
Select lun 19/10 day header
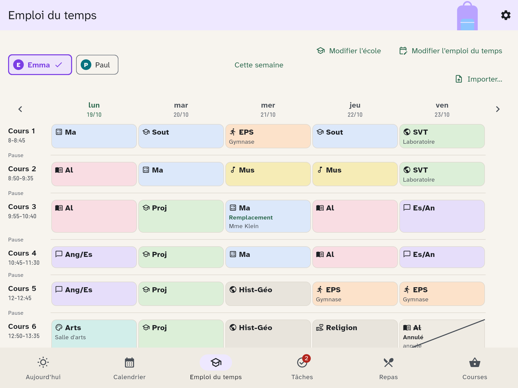click(94, 109)
